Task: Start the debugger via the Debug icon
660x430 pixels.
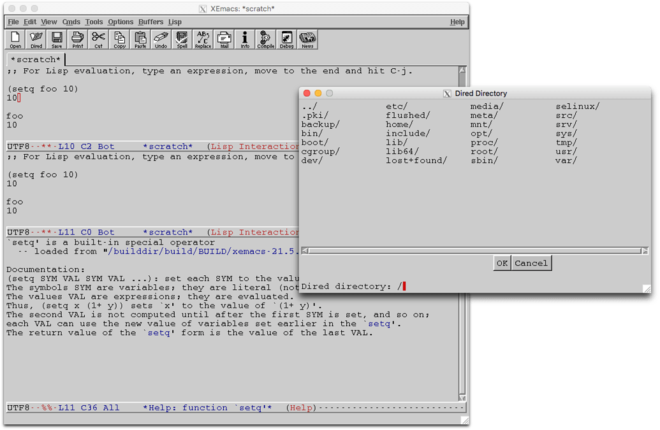Action: pyautogui.click(x=286, y=39)
